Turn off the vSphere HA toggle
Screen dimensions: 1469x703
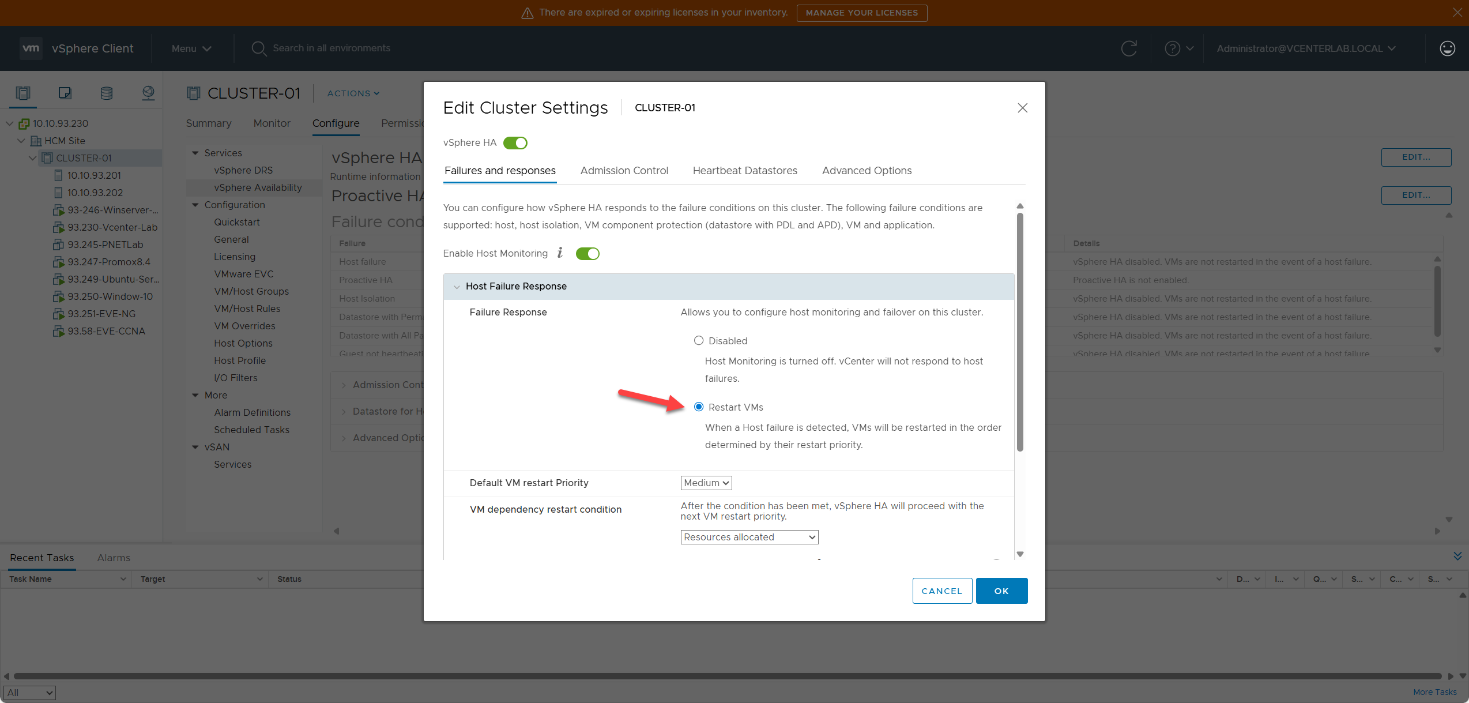(x=515, y=142)
